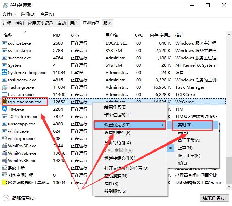Click the Taskmgr.exe process icon
Viewport: 232px width, 206px height.
click(5, 87)
